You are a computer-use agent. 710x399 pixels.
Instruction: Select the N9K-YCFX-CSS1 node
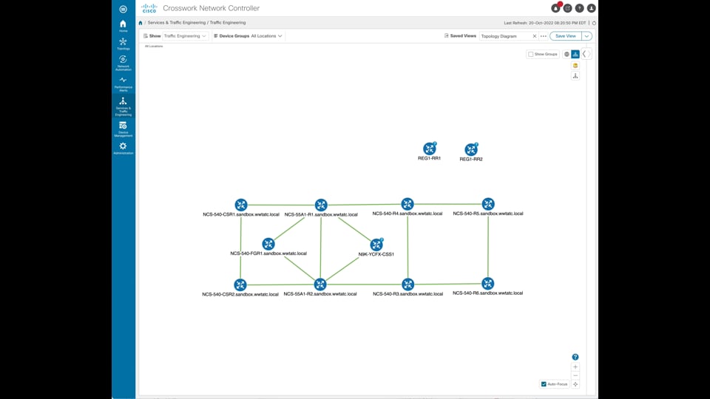[x=376, y=245]
